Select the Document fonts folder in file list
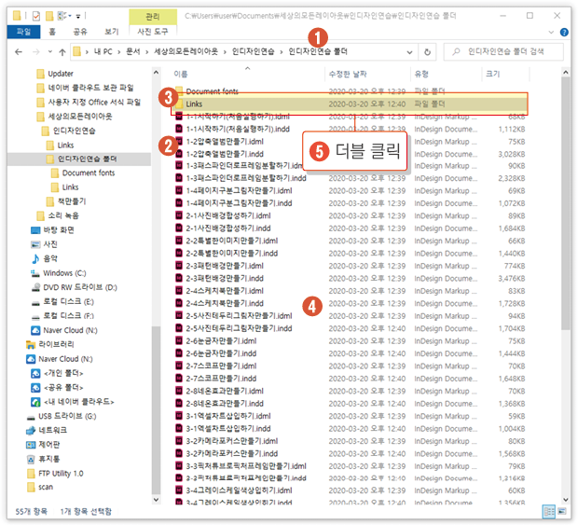Viewport: 578px width, 525px height. pos(212,91)
